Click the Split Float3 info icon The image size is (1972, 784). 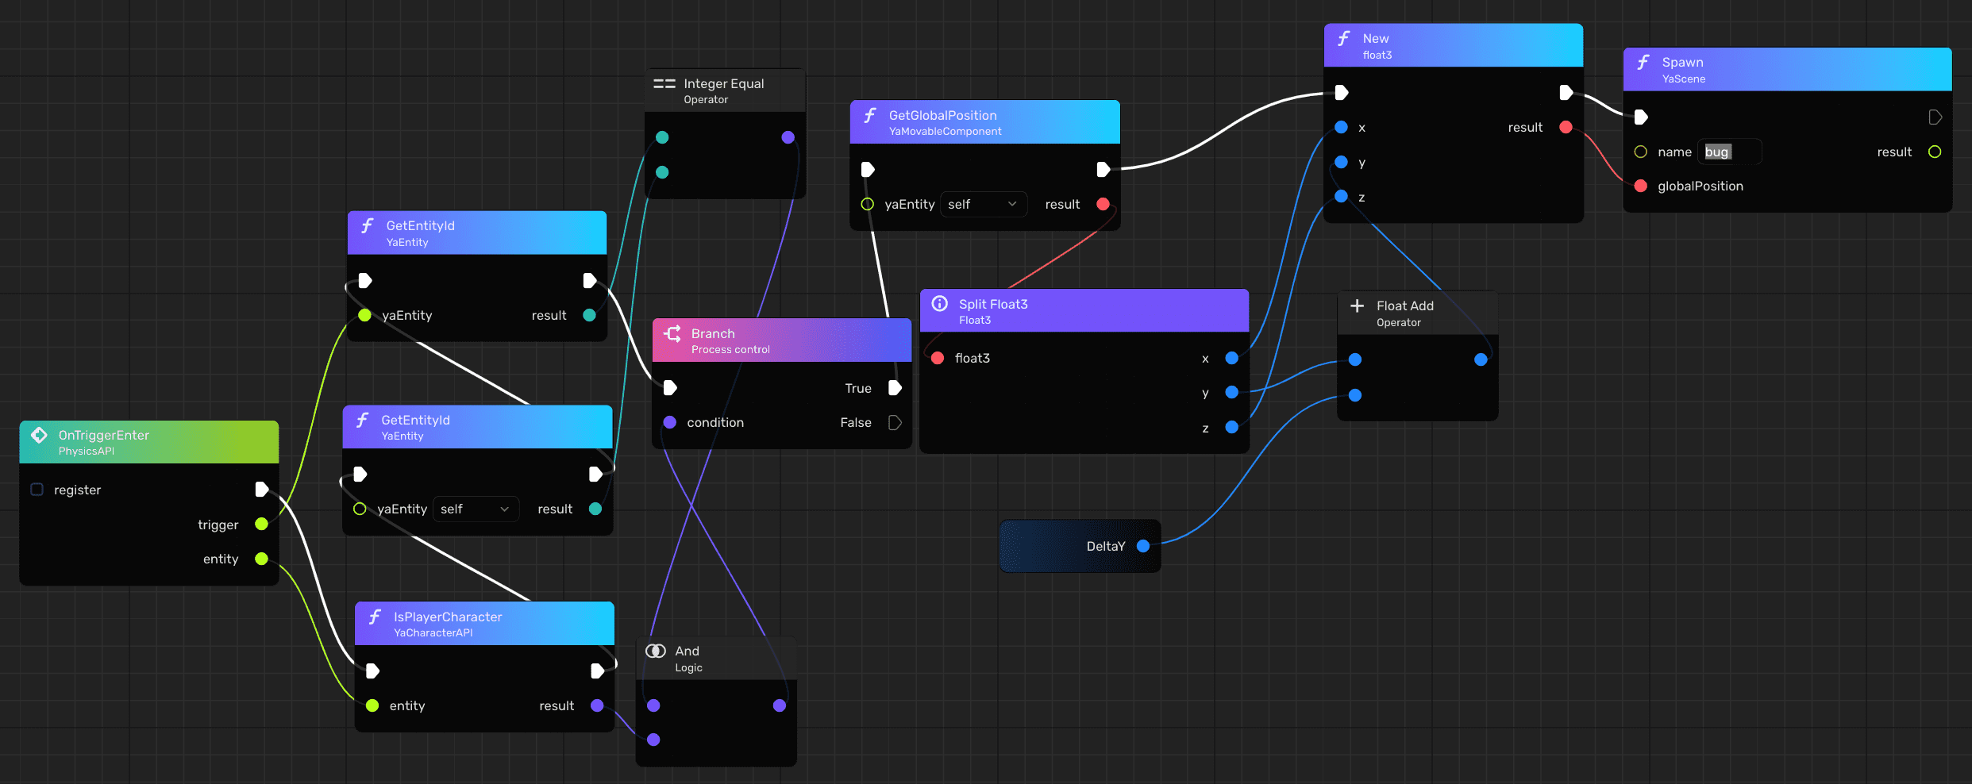[939, 304]
